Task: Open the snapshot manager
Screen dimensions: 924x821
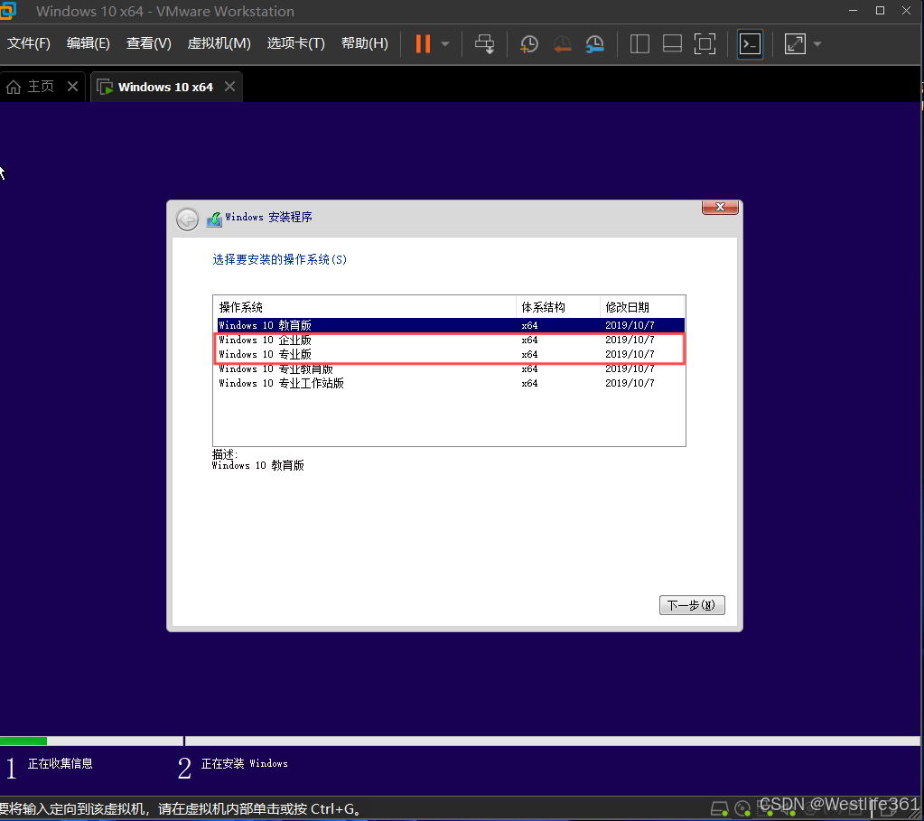Action: point(594,43)
